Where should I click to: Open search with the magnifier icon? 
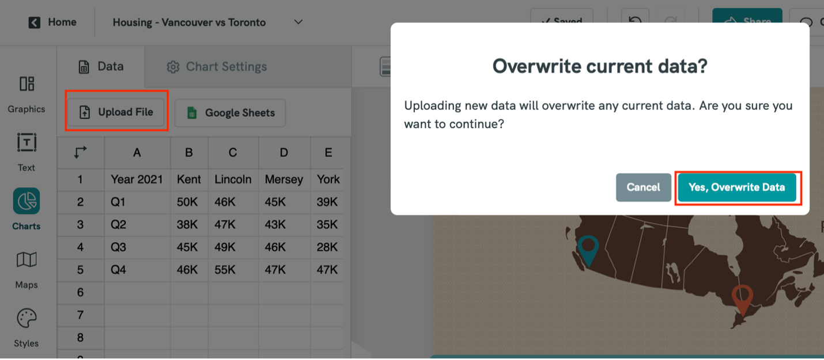807,22
